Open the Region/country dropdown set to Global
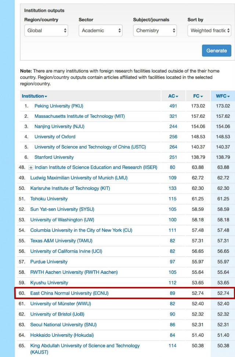235x357 pixels. (x=46, y=31)
